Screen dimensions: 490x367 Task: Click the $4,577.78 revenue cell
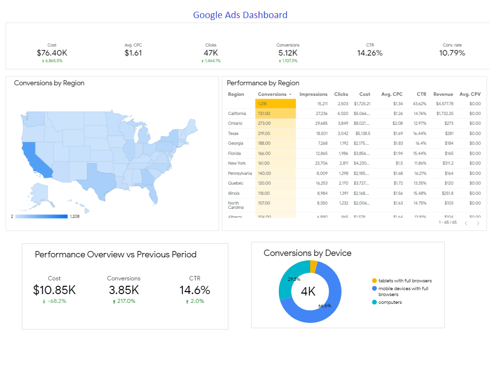(x=444, y=104)
